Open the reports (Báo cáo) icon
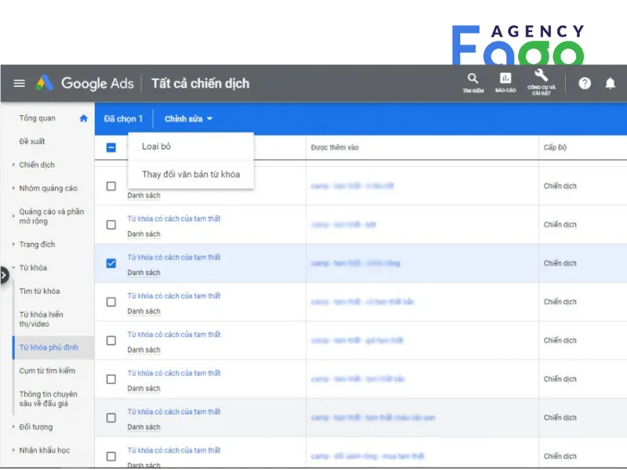Viewport: 627px width, 470px height. tap(506, 81)
